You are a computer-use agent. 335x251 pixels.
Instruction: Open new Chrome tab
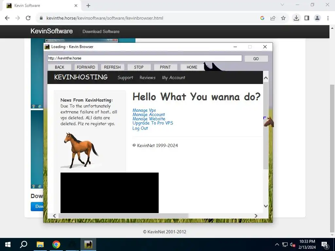(88, 6)
